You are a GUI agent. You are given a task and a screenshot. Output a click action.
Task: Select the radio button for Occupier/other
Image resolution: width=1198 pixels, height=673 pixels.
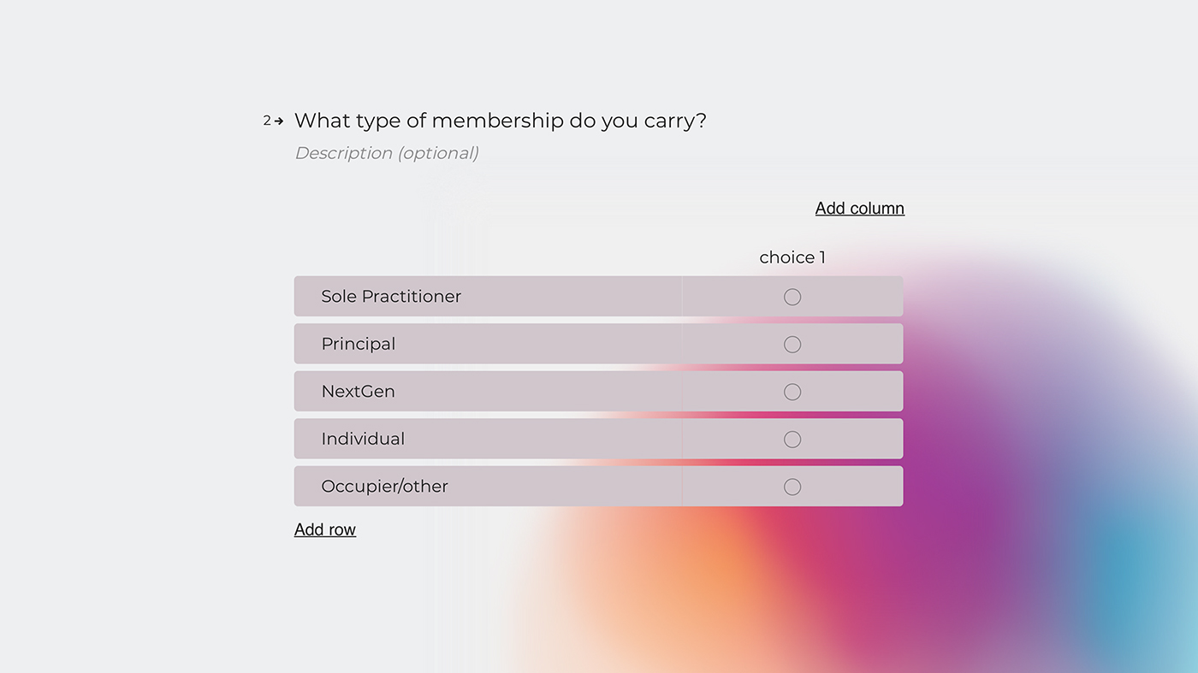(792, 486)
